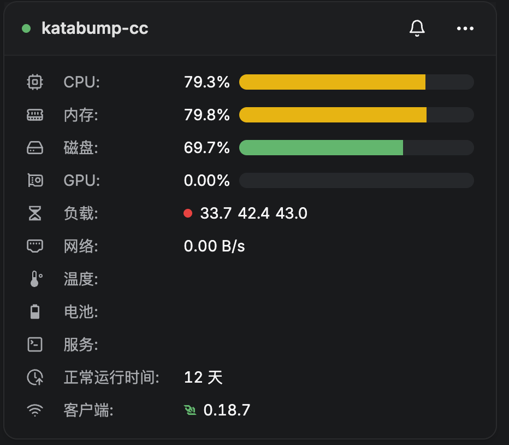Click the katabump-cc server name
The height and width of the screenshot is (445, 509).
point(95,28)
